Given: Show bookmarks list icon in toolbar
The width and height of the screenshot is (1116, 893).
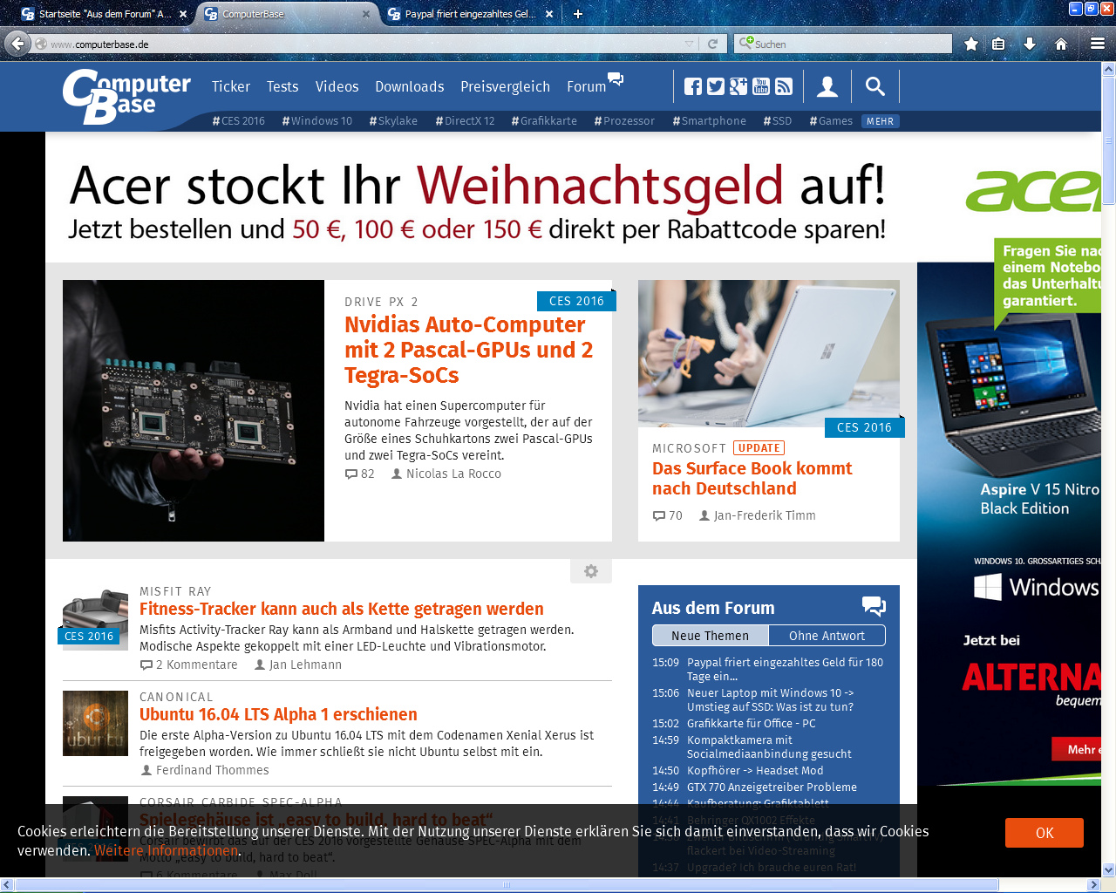Looking at the screenshot, I should click(x=998, y=44).
